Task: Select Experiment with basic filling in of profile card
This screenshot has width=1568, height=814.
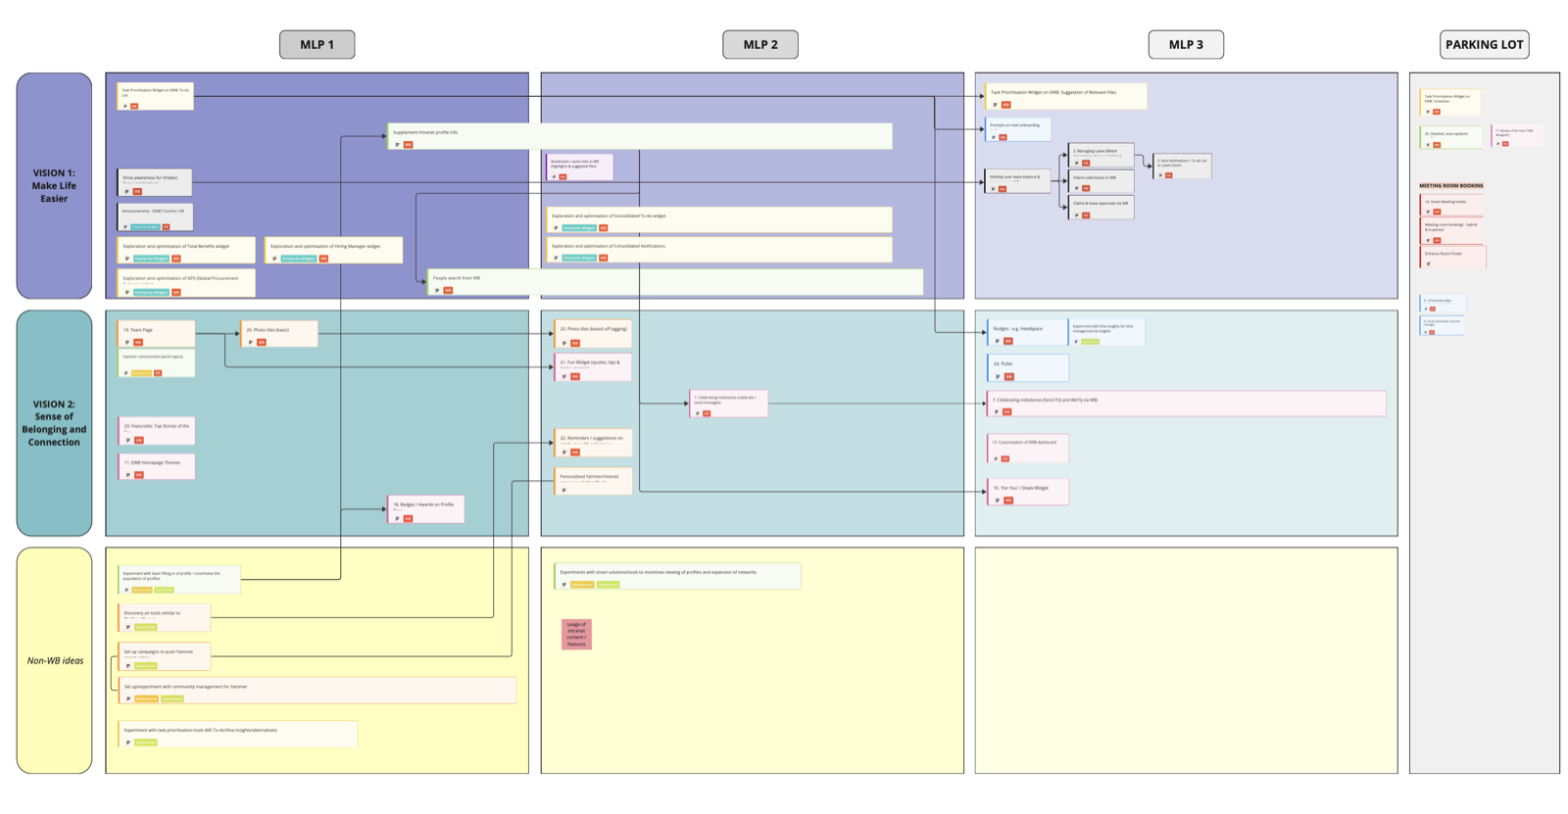Action: [178, 579]
